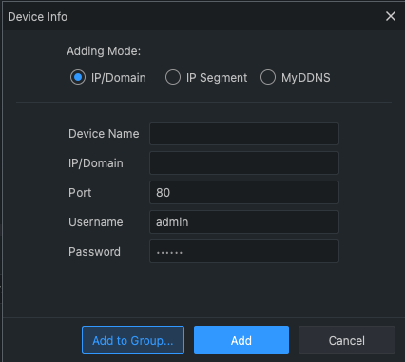Screen dimensions: 405x362
Task: Click the 'Username' label text
Action: pyautogui.click(x=96, y=222)
